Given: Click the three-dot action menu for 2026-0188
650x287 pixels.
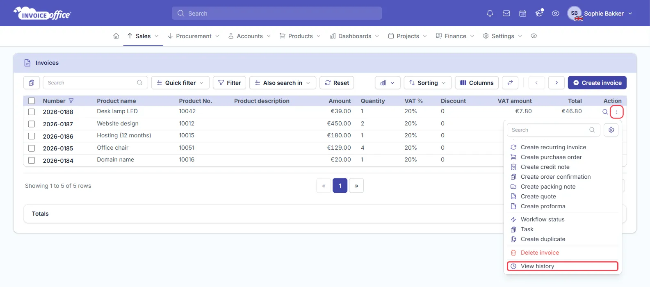Looking at the screenshot, I should 617,112.
